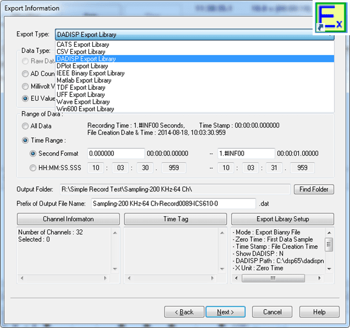Click right arrow of library setup horizontal scrollbar
Viewport: 350px width, 328px height.
pos(319,278)
